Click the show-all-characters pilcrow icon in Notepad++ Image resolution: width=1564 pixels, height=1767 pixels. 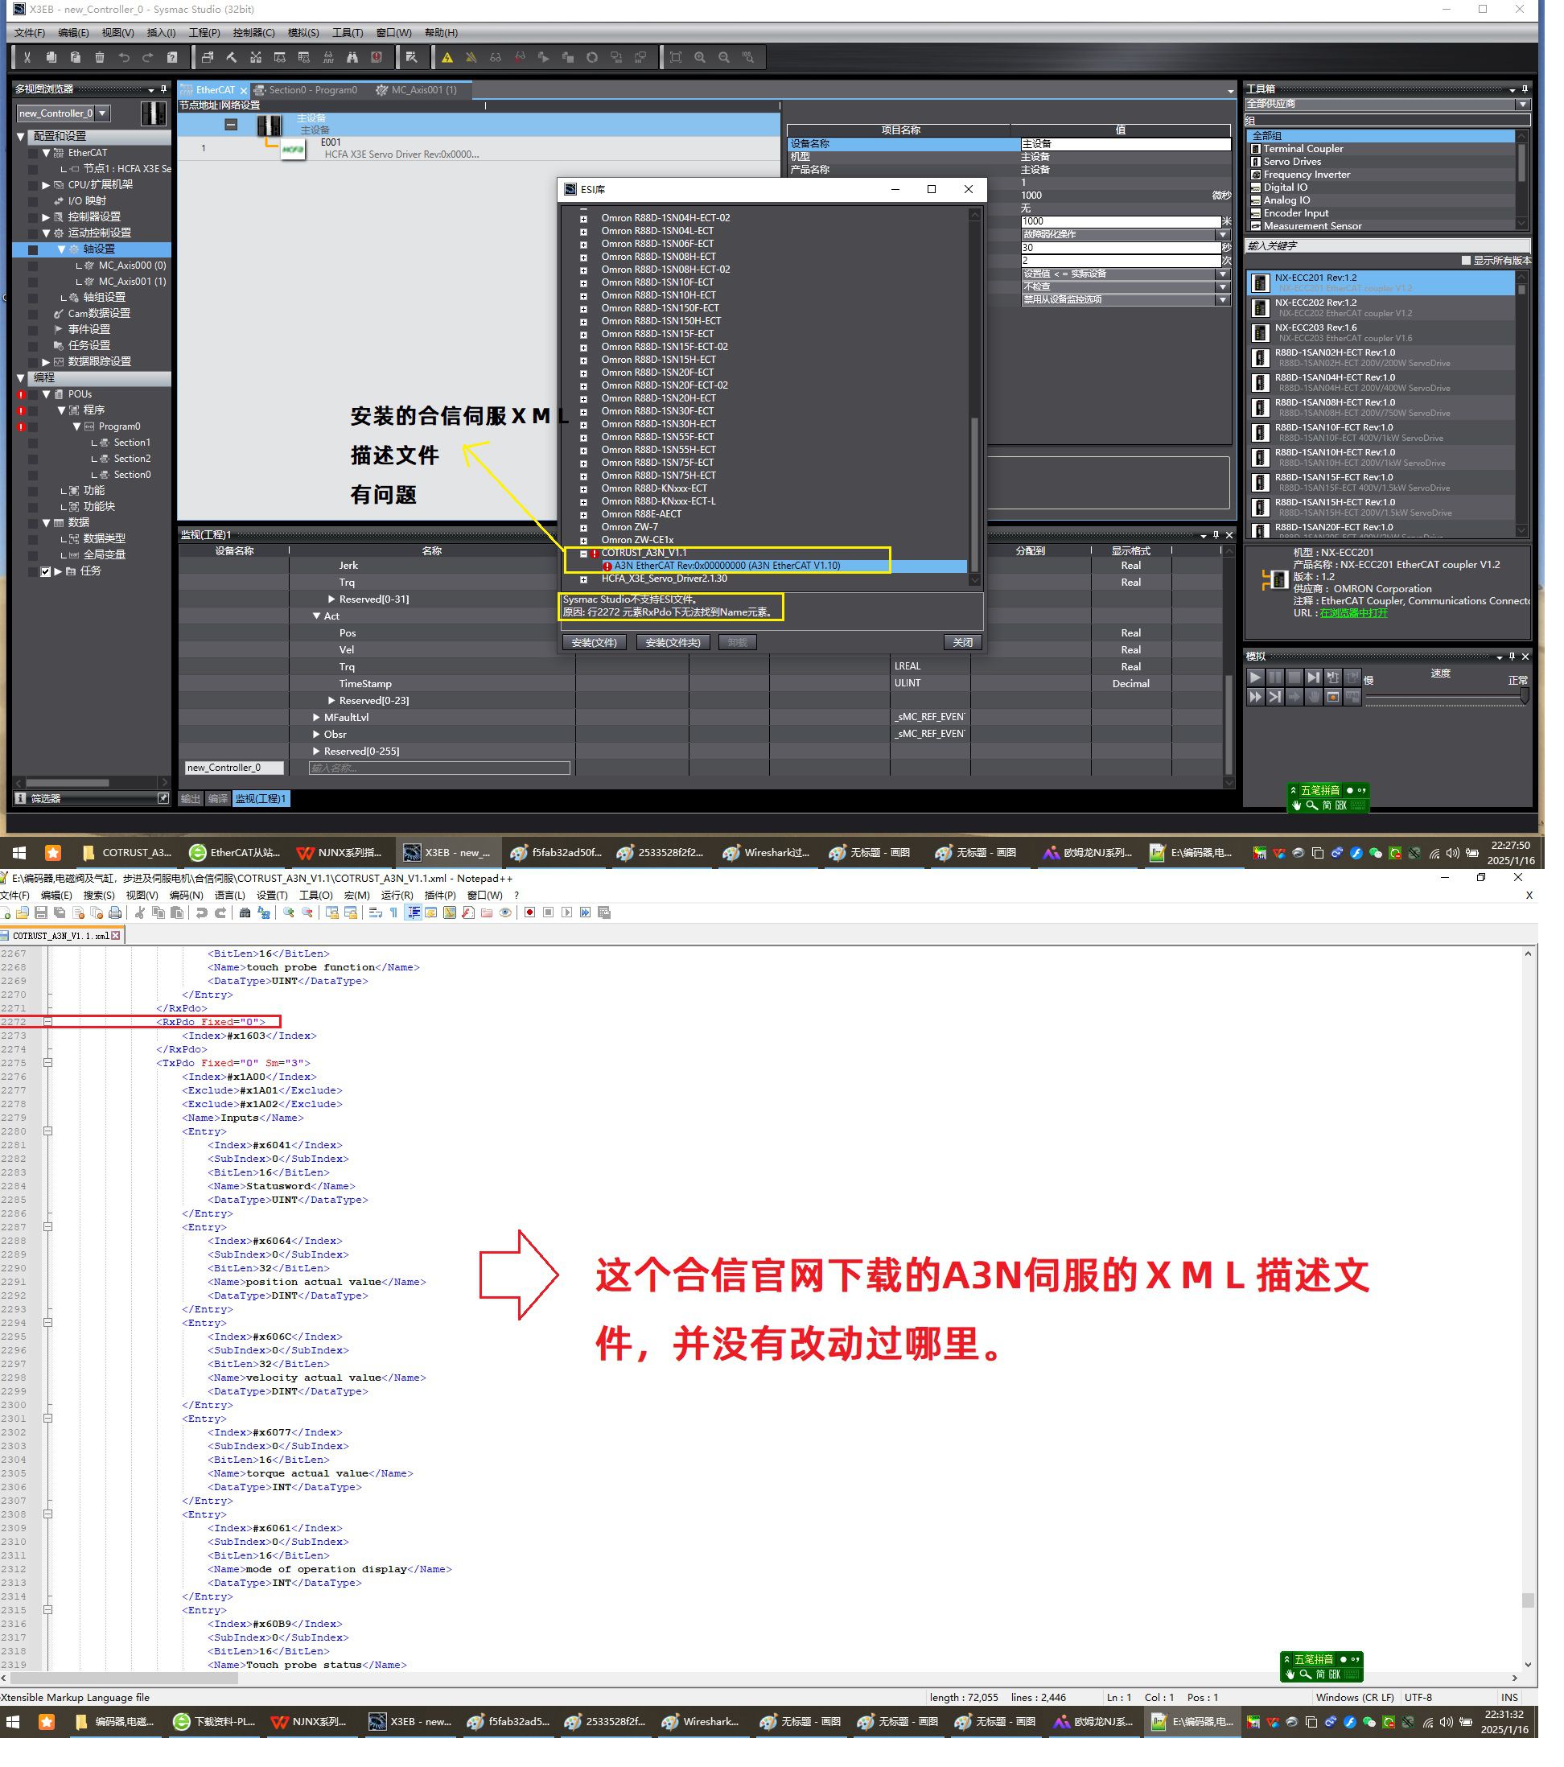coord(393,913)
